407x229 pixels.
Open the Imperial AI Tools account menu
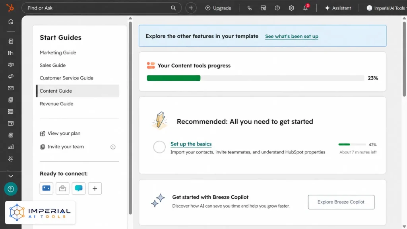pyautogui.click(x=386, y=8)
